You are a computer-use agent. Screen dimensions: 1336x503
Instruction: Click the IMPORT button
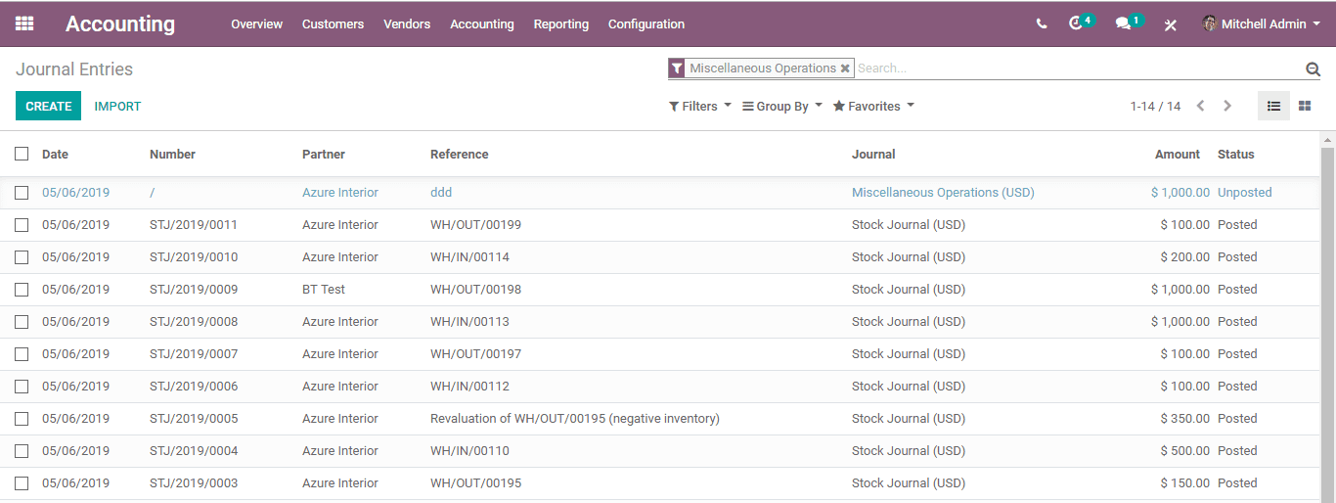point(117,106)
